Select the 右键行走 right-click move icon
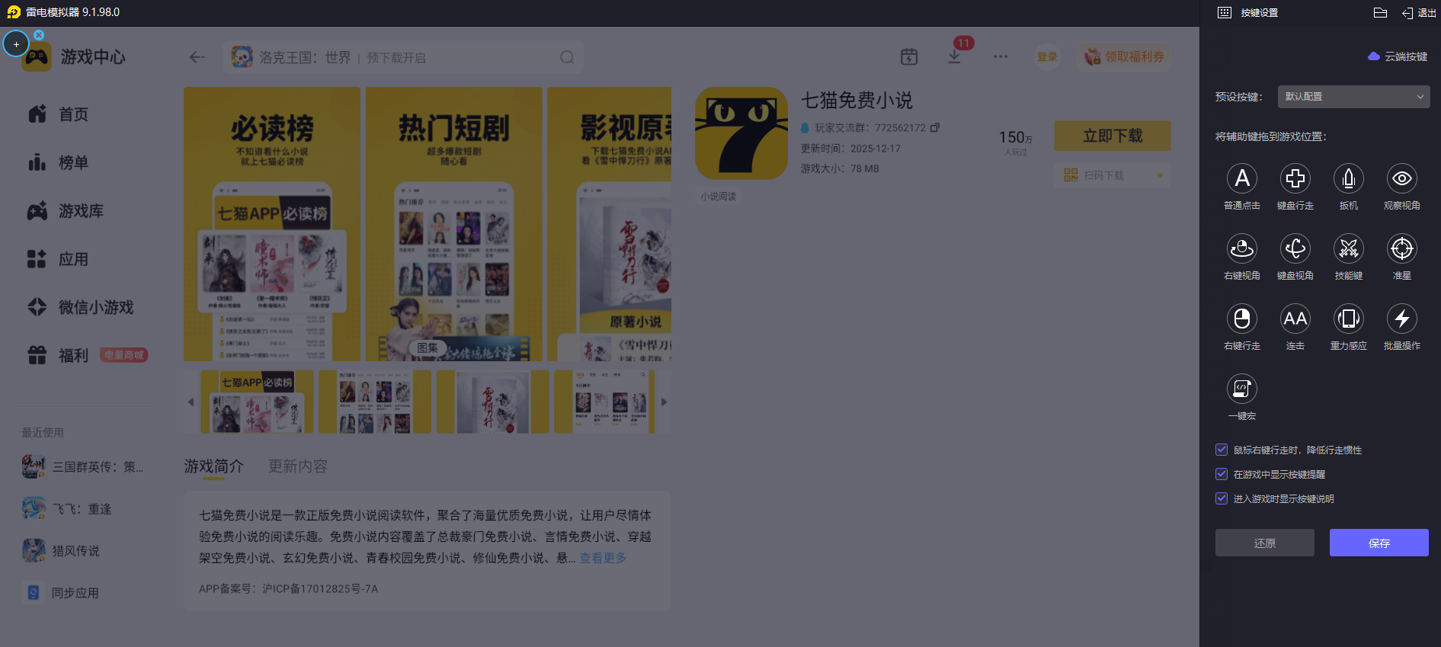This screenshot has height=647, width=1441. [x=1241, y=319]
